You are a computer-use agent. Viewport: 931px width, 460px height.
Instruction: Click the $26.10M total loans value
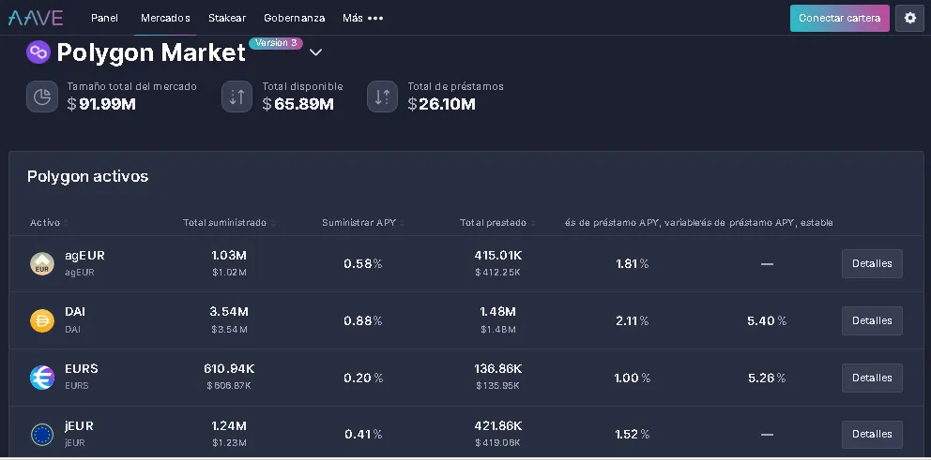tap(442, 104)
